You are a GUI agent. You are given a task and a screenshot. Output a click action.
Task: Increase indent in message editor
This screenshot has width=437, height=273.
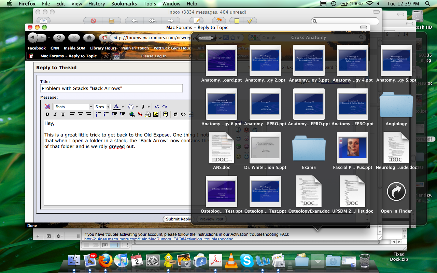tap(122, 114)
